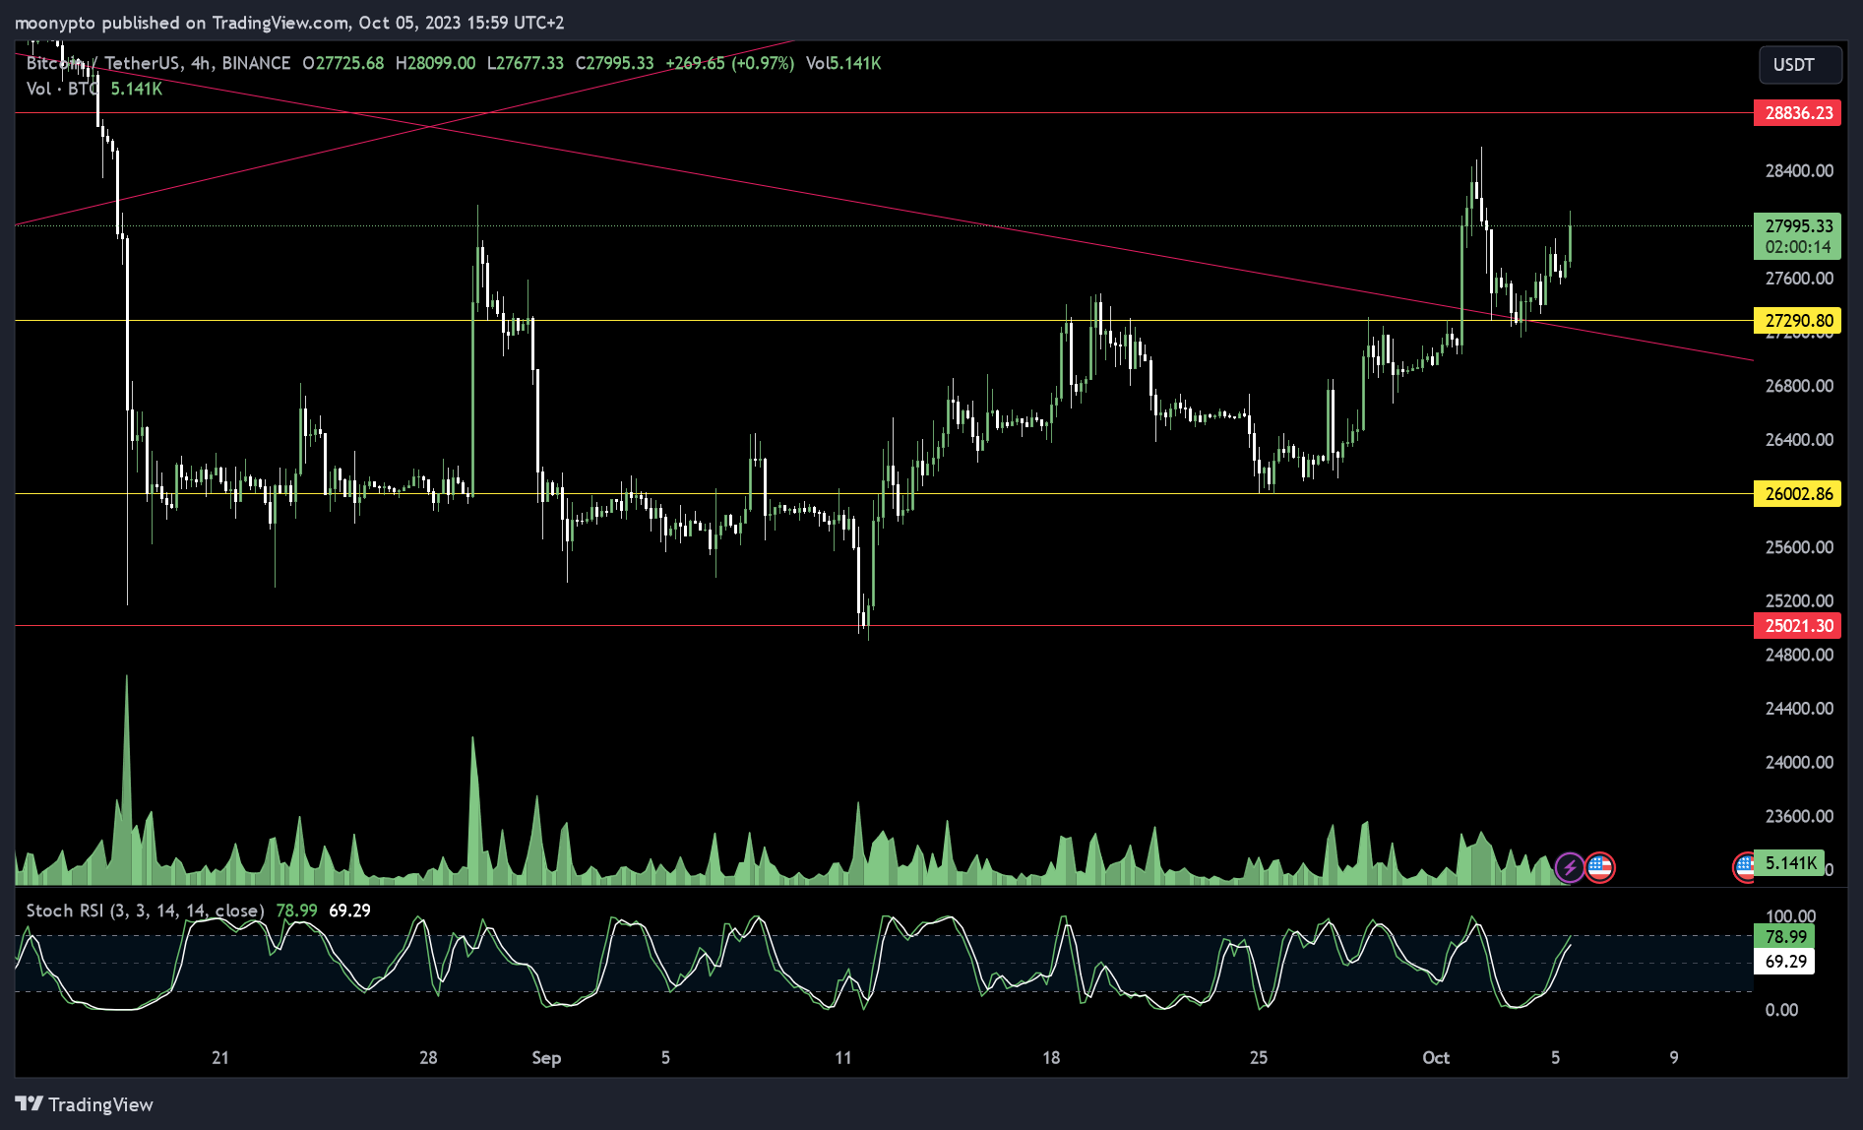Click the 9 date label on time axis
Viewport: 1863px width, 1130px height.
click(x=1674, y=1058)
